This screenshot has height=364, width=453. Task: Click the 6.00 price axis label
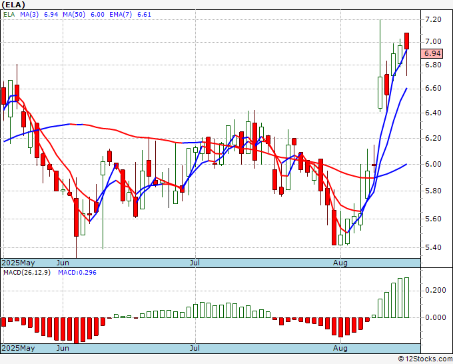tap(433, 164)
